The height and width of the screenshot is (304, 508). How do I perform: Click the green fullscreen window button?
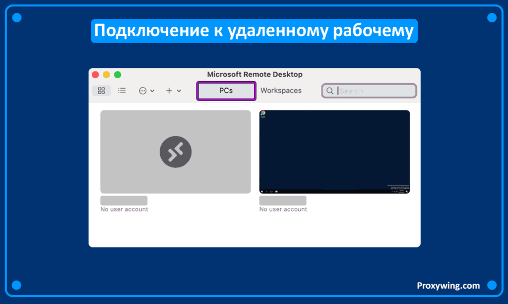pyautogui.click(x=118, y=75)
